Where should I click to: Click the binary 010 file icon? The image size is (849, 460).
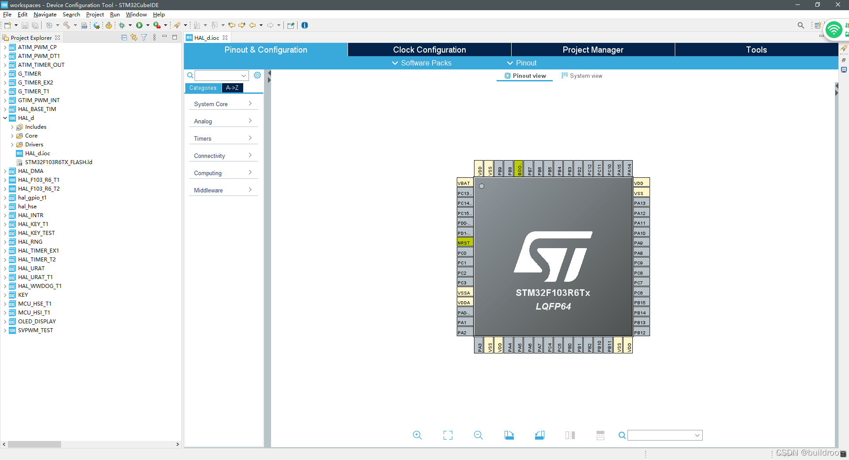click(x=84, y=25)
